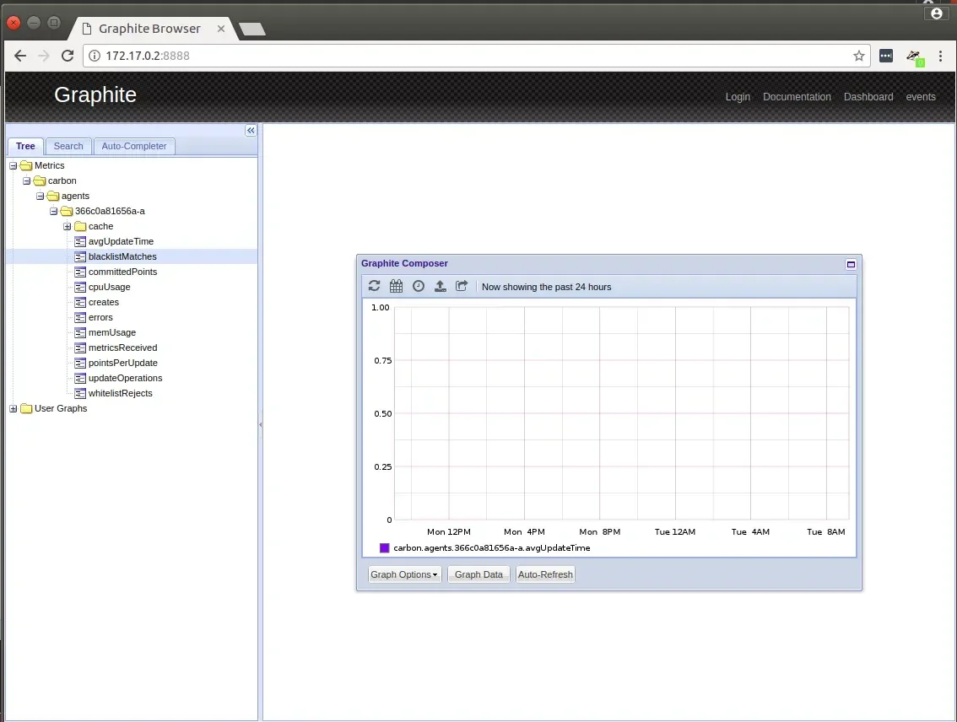The width and height of the screenshot is (957, 722).
Task: Click the User Graphs folder icon
Action: [26, 408]
